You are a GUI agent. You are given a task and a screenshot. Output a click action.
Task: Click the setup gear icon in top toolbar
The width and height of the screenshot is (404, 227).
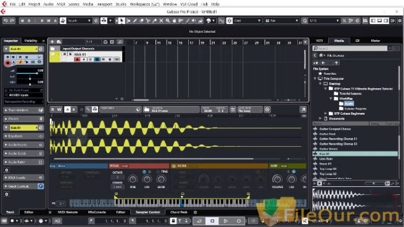400,20
